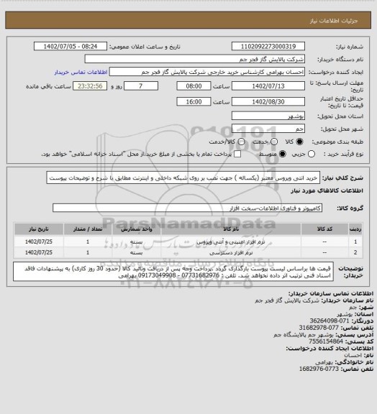Click the goods group field کامپیوتر و فناوری اطلاعات

187,208
